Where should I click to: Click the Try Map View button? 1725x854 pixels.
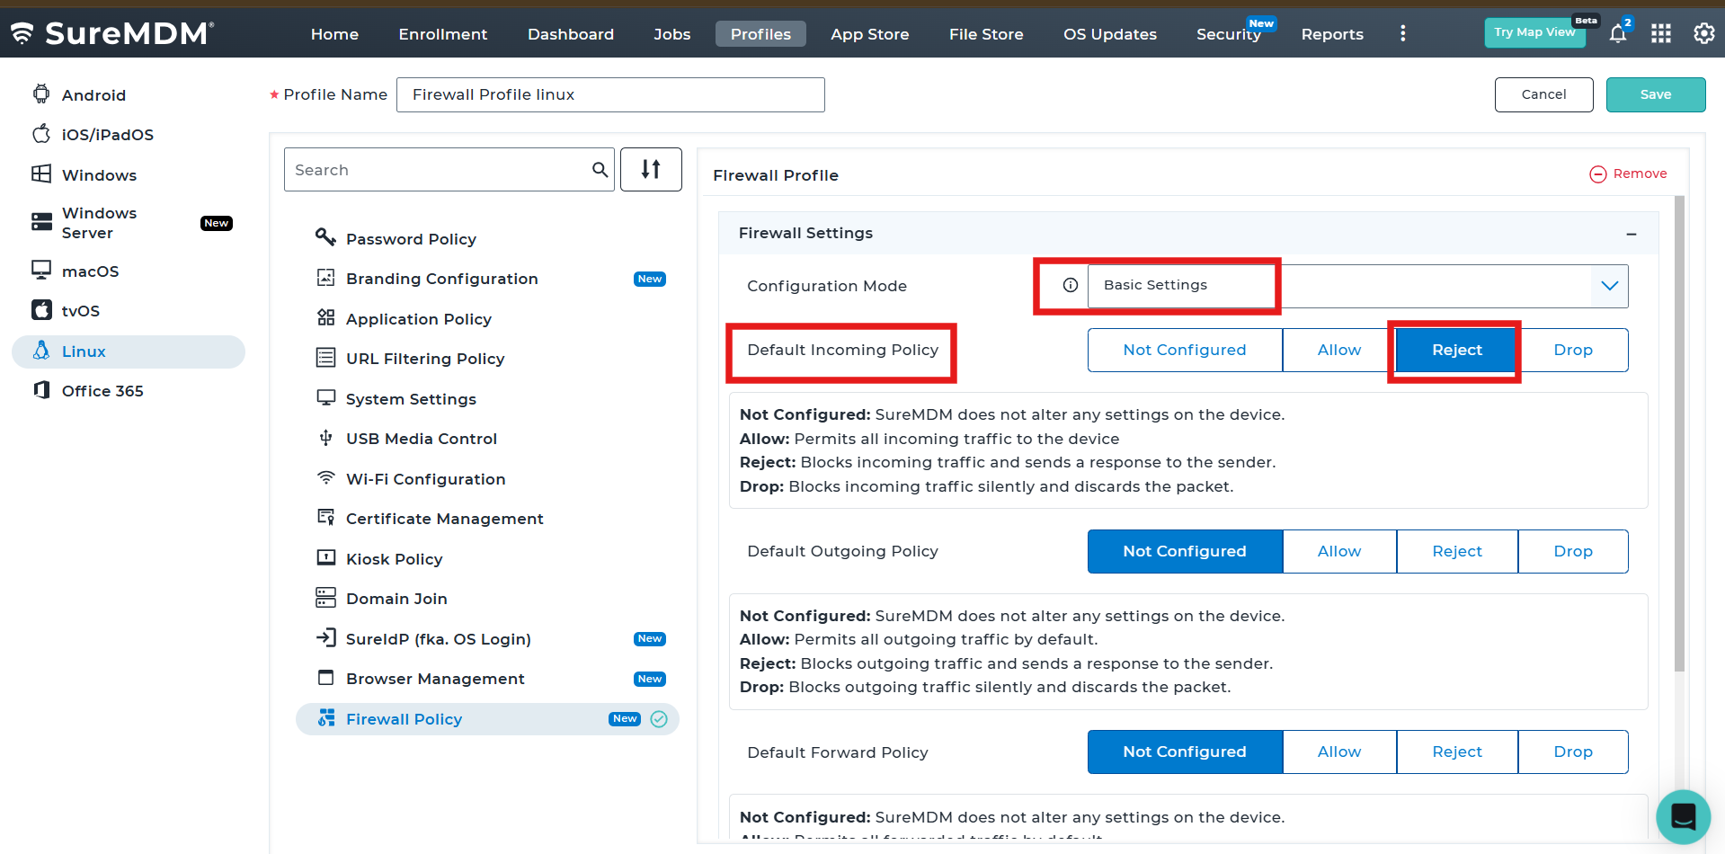tap(1534, 32)
